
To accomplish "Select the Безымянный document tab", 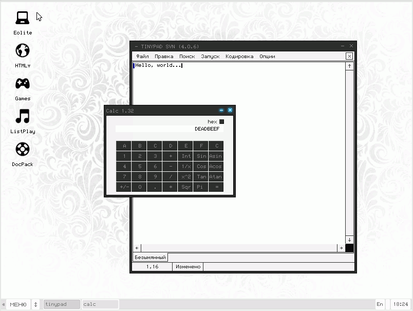I will (x=150, y=257).
